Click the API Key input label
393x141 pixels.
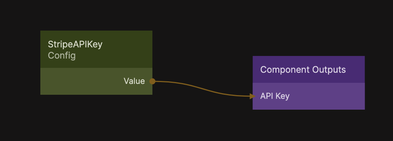pos(275,96)
